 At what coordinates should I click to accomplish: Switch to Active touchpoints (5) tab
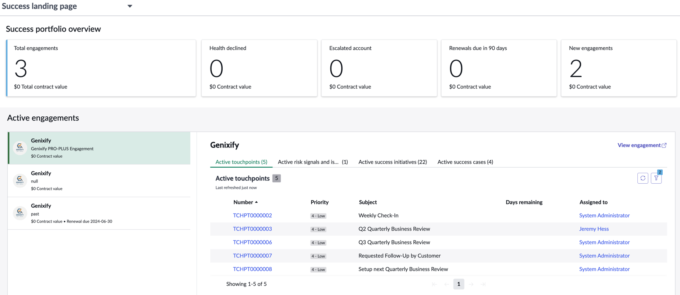(241, 162)
